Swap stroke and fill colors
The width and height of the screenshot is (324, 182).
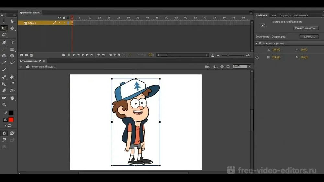10,126
